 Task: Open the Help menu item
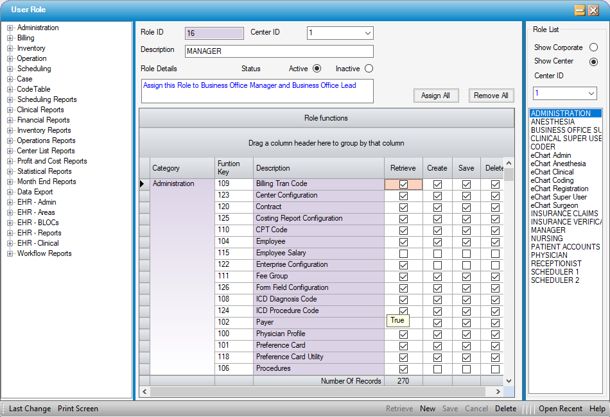pos(597,409)
